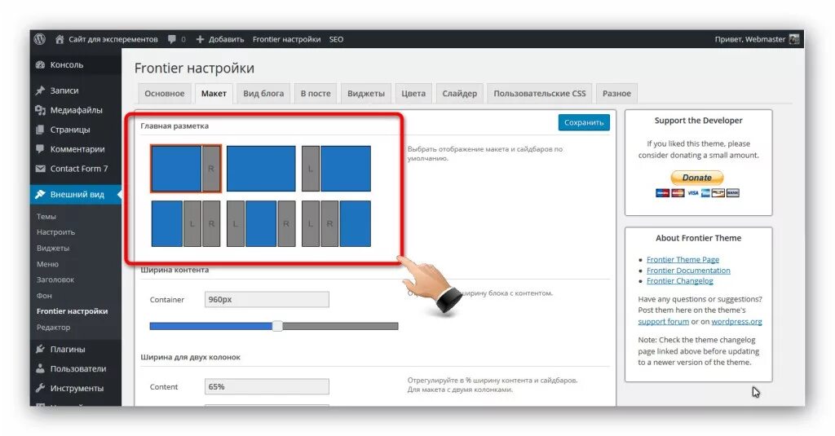This screenshot has height=436, width=835.
Task: Click the Записи pushpin icon
Action: coord(40,90)
